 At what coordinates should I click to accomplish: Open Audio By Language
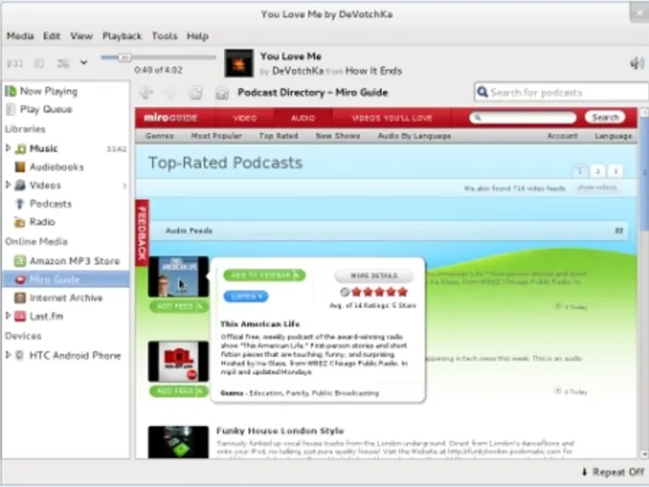click(x=415, y=136)
